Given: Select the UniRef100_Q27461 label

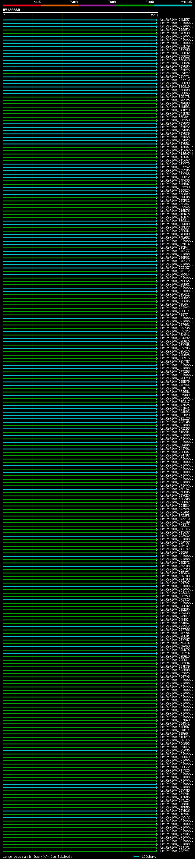Looking at the screenshot, I should coord(175,325).
